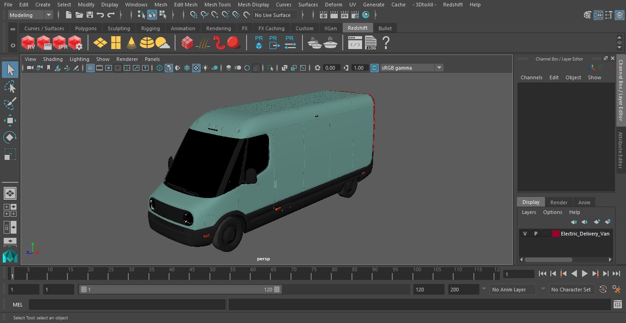
Task: Click the Redshift IPR render icon
Action: [x=60, y=43]
